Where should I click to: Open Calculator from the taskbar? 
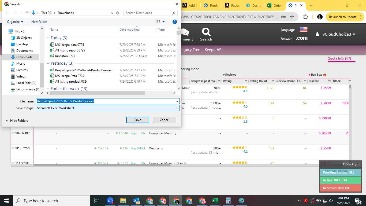click(x=228, y=201)
